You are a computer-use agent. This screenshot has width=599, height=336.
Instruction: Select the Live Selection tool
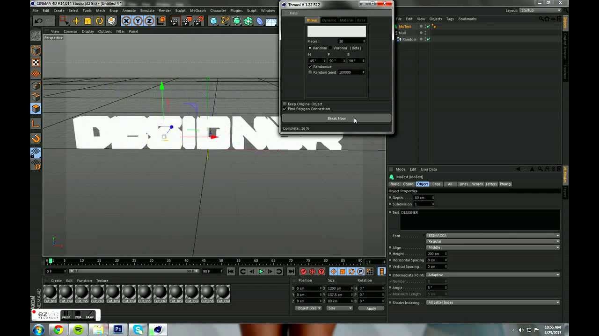click(x=64, y=21)
